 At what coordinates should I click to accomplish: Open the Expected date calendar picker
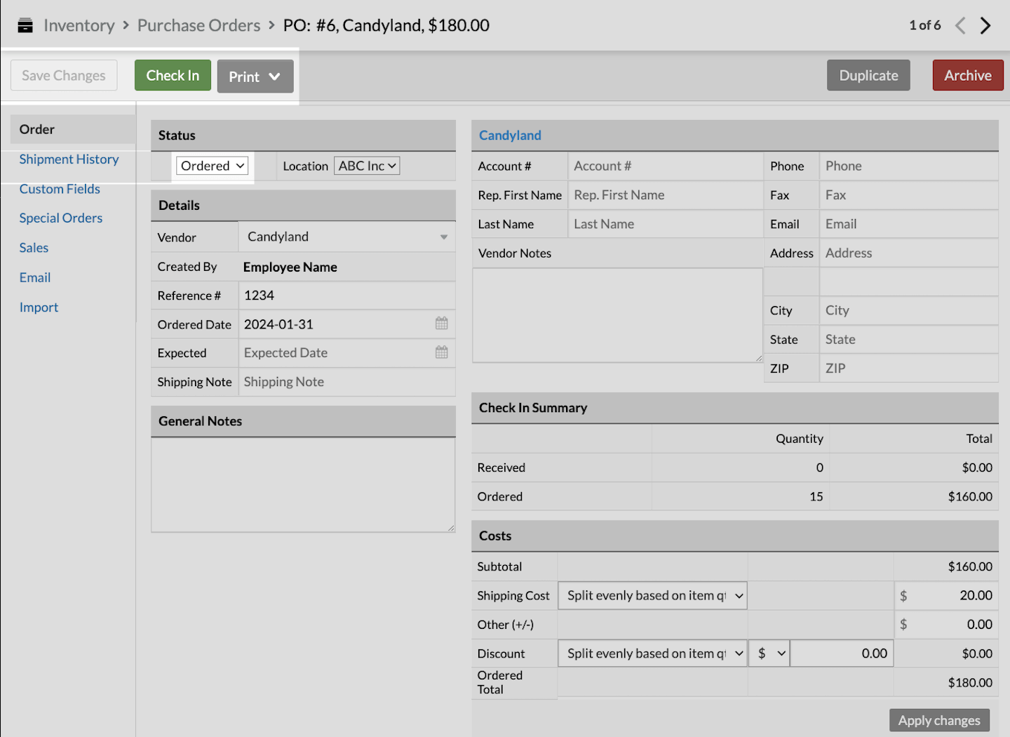[x=441, y=352]
